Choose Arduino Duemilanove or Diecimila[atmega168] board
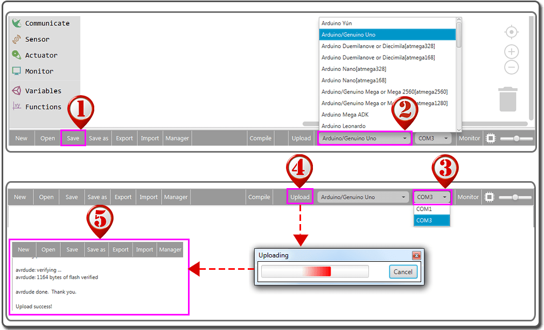The image size is (544, 330). (387, 58)
